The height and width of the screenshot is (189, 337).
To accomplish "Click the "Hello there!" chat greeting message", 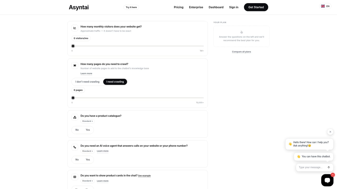I will click(309, 144).
